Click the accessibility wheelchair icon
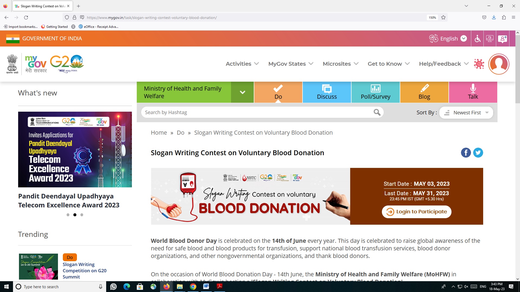Screen dimensions: 520x292 click(477, 39)
